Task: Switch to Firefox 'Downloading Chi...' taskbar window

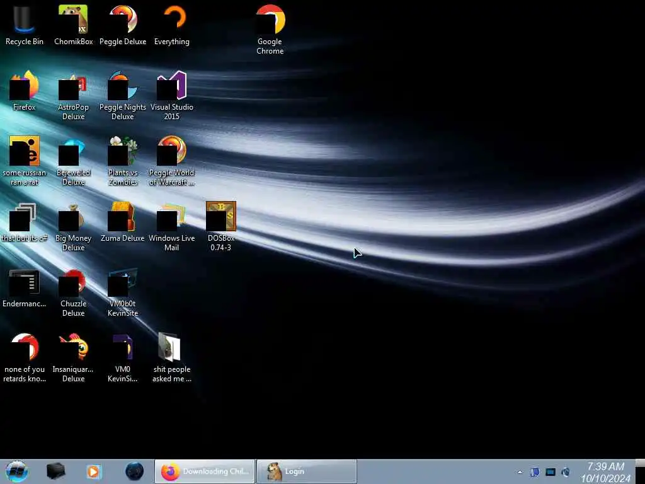Action: (x=205, y=471)
